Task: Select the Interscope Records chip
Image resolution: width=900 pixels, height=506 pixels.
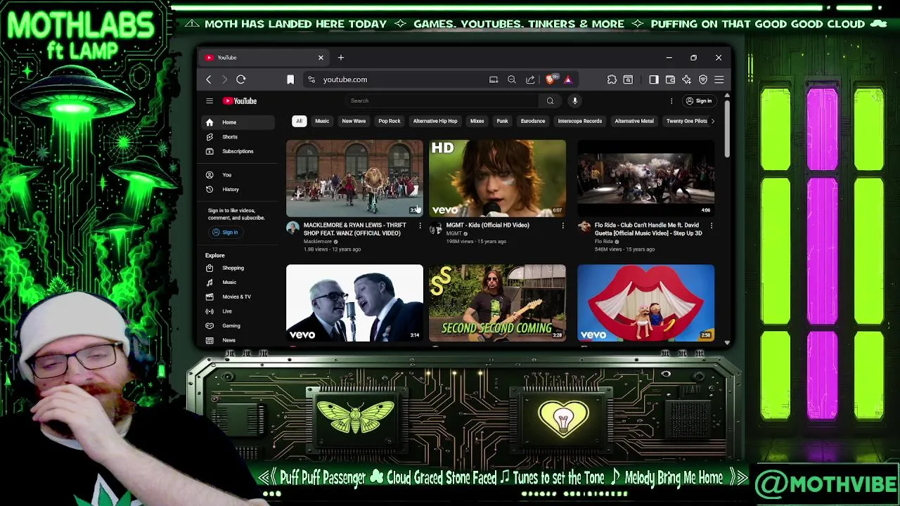Action: pyautogui.click(x=580, y=121)
